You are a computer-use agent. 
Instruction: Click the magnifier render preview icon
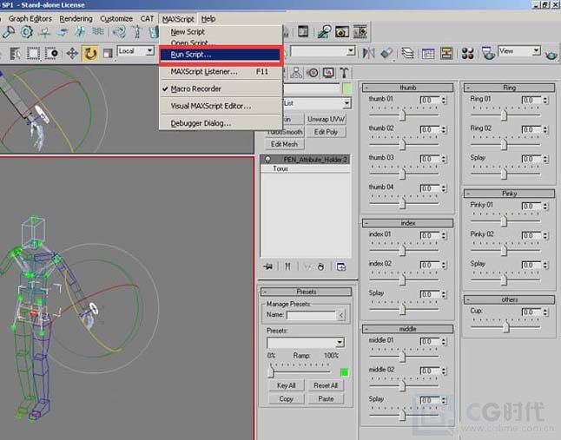[x=324, y=32]
